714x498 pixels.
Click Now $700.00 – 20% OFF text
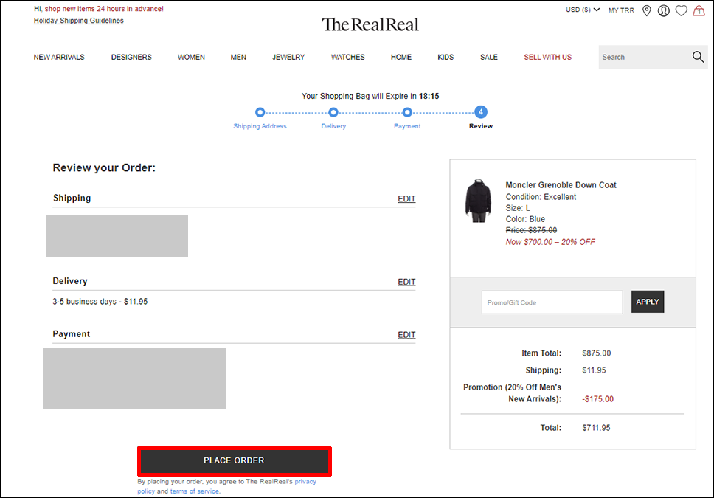point(550,242)
